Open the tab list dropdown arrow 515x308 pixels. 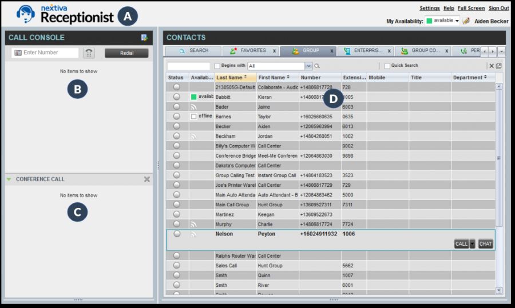pyautogui.click(x=501, y=51)
